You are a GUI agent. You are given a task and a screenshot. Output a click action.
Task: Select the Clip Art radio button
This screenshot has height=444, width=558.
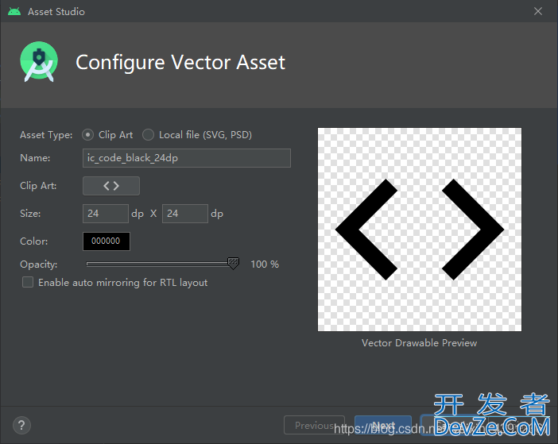click(87, 135)
